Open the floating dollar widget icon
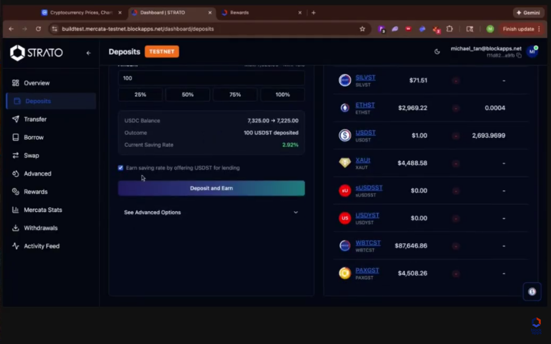551x344 pixels. 532,292
